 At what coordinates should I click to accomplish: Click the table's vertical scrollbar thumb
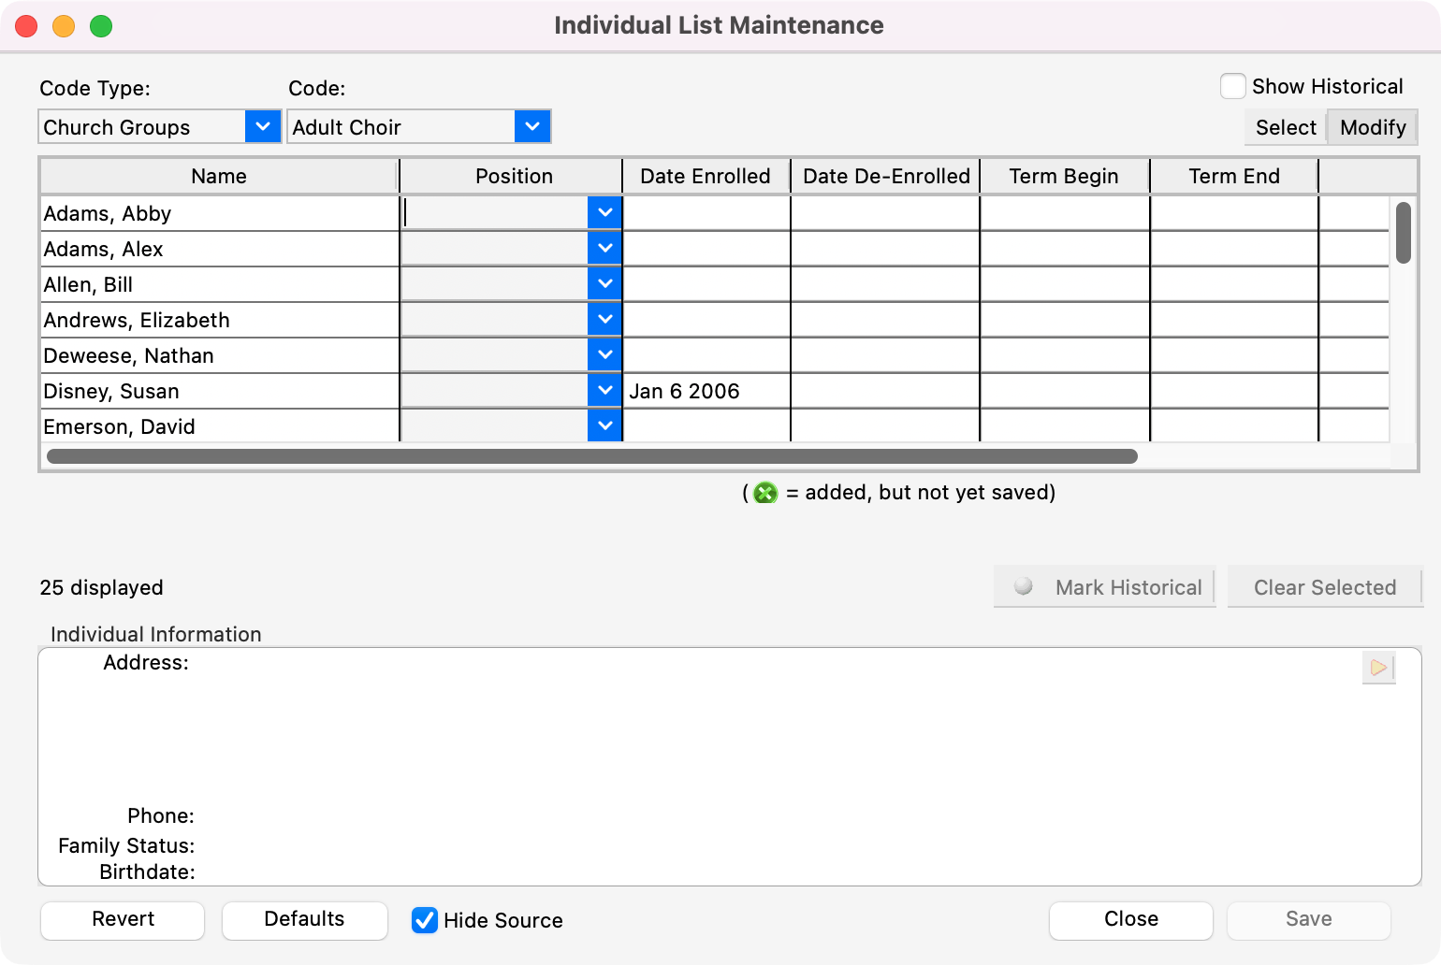click(x=1403, y=233)
